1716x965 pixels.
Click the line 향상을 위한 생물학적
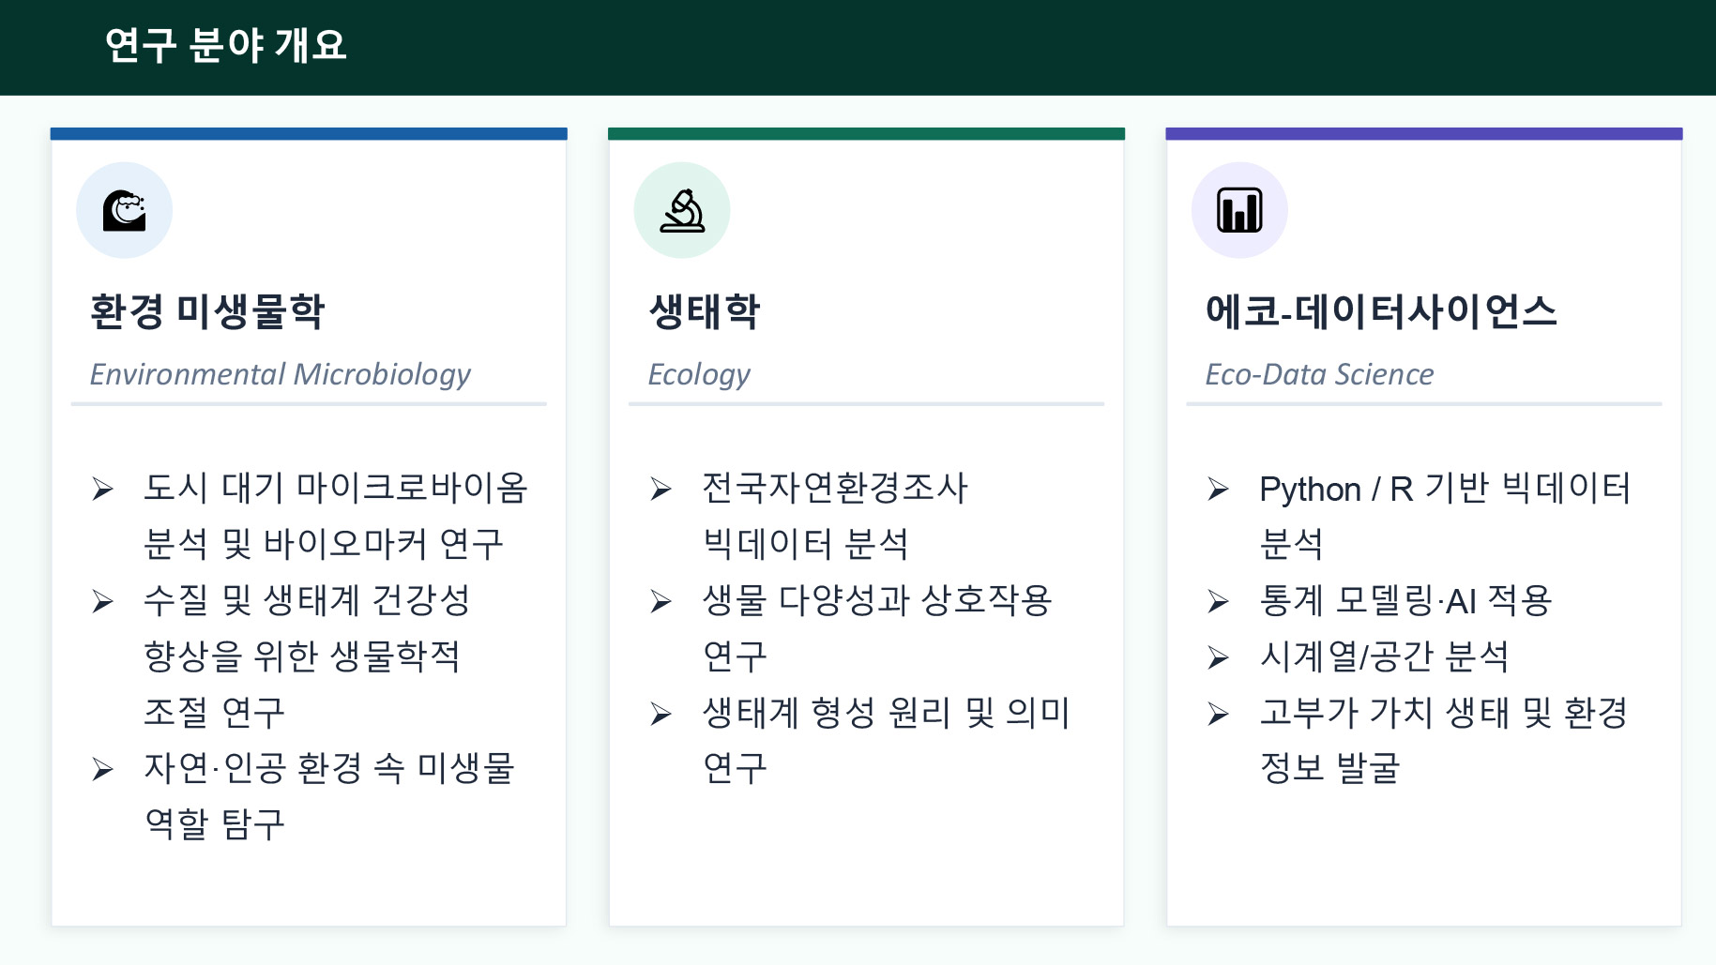[302, 656]
